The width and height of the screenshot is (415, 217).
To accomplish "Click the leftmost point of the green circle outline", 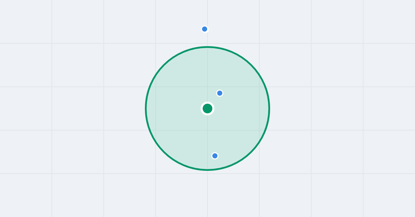I will [146, 108].
